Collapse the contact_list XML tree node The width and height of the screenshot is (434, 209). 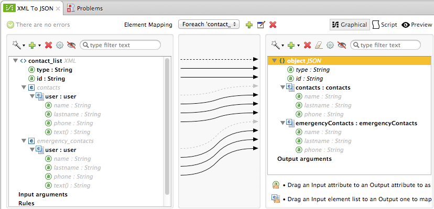[15, 61]
